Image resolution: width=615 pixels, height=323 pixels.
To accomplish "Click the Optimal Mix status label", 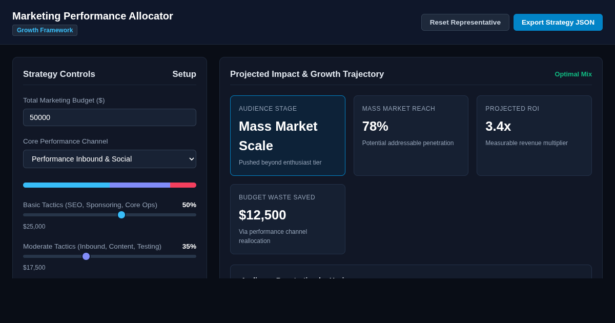I will click(x=573, y=74).
